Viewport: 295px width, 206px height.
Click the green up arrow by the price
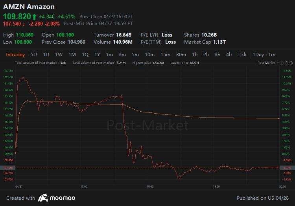[34, 17]
